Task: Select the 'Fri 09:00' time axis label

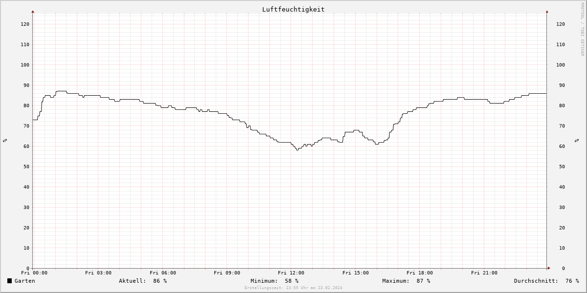Action: point(227,273)
